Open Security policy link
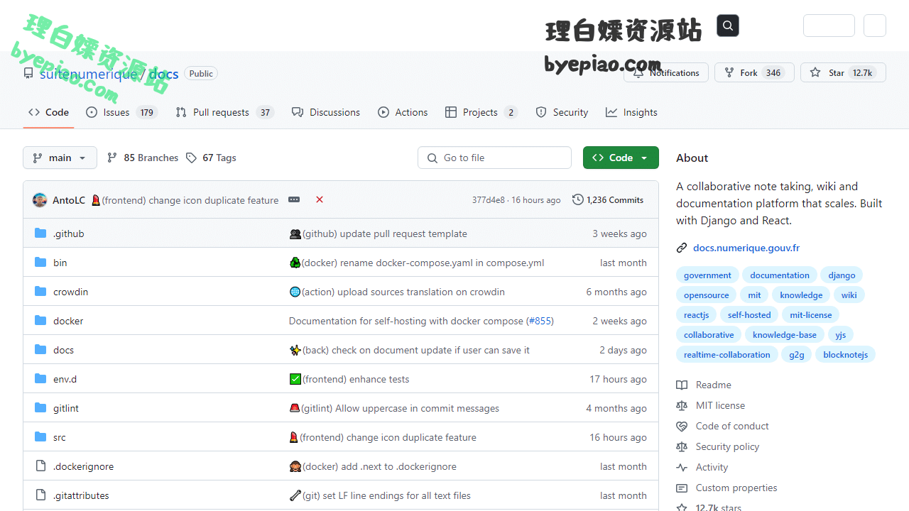The height and width of the screenshot is (511, 909). point(718,446)
